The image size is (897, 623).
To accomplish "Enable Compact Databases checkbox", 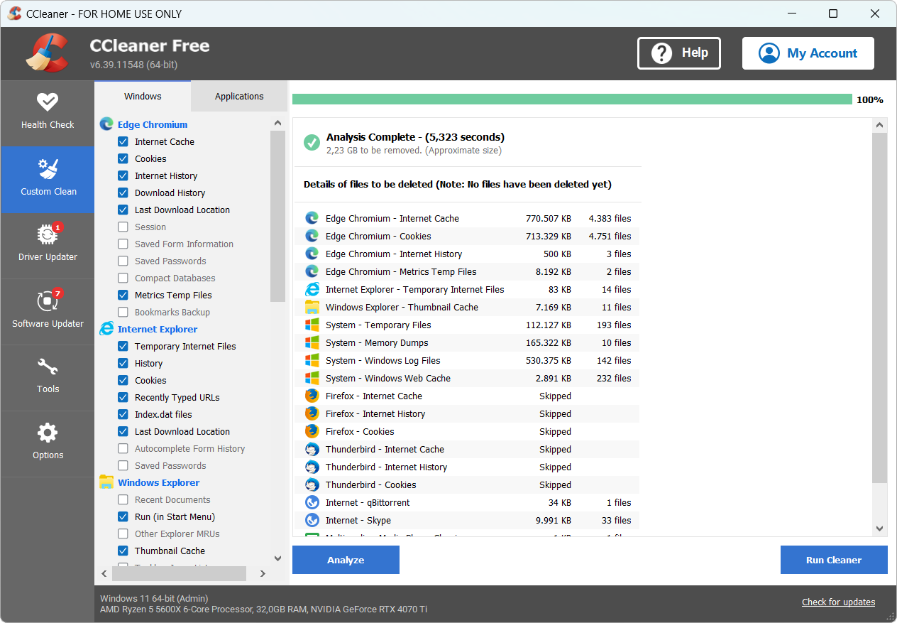I will (123, 278).
